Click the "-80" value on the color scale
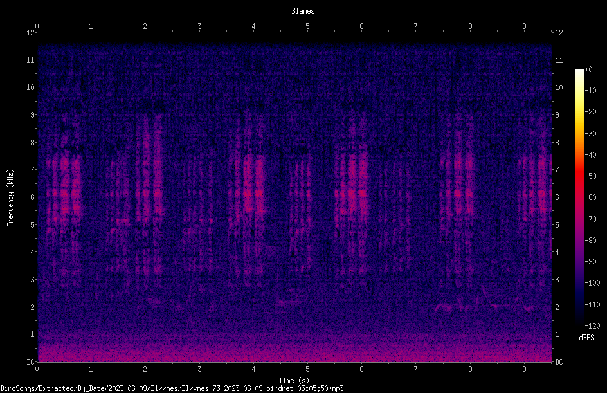 coord(590,241)
